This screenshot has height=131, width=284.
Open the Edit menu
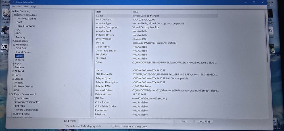[x=19, y=7]
